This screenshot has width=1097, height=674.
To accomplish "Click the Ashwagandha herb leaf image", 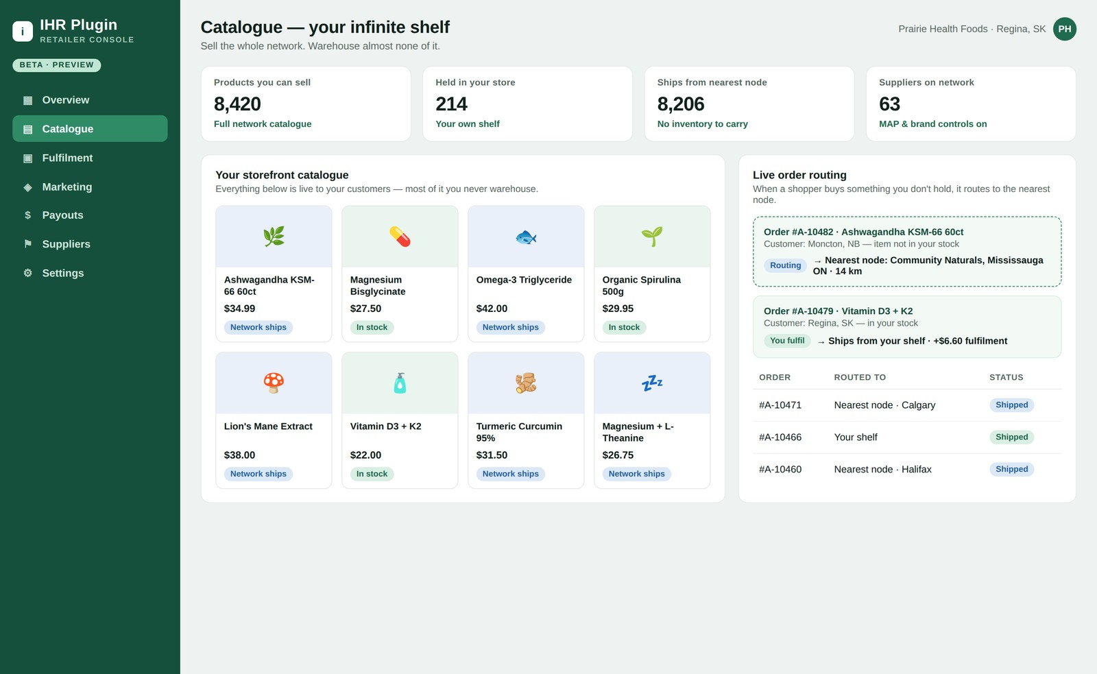I will click(x=274, y=237).
